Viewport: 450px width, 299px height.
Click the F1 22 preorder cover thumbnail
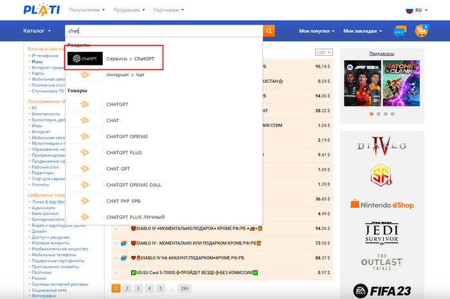point(363,83)
